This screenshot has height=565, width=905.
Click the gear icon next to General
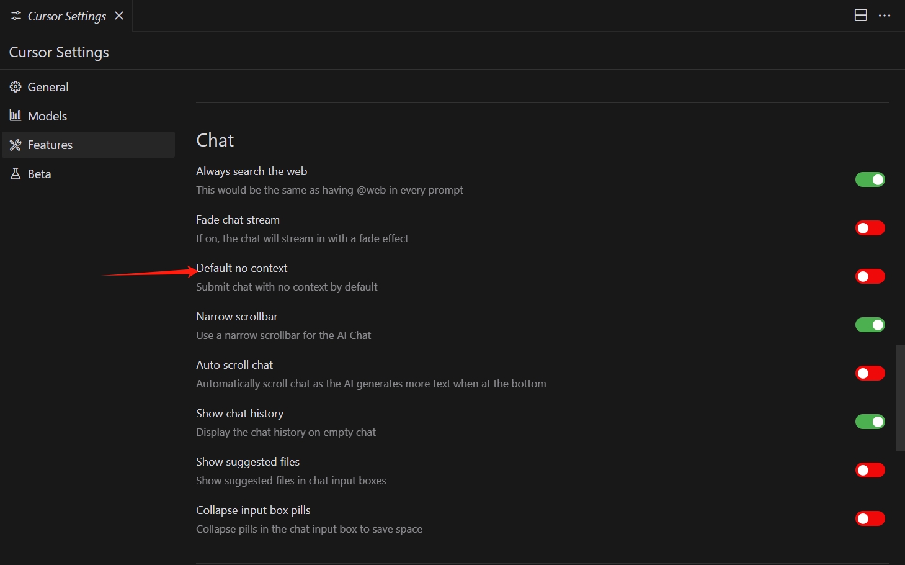(x=16, y=86)
